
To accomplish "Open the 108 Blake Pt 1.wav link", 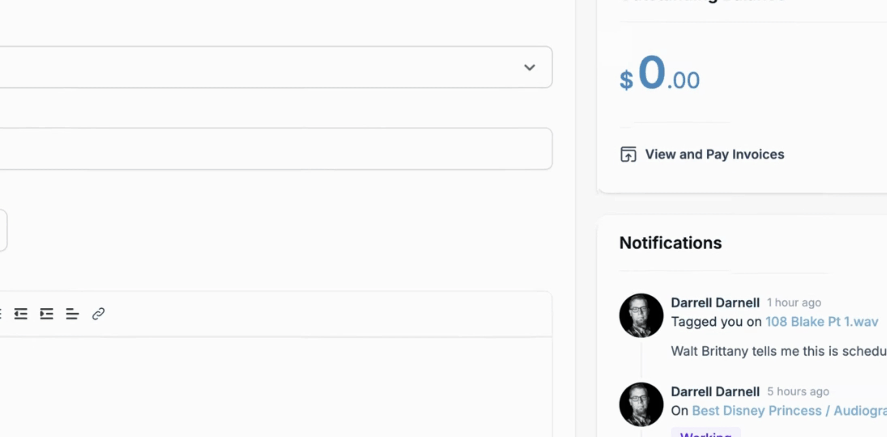I will click(x=822, y=322).
